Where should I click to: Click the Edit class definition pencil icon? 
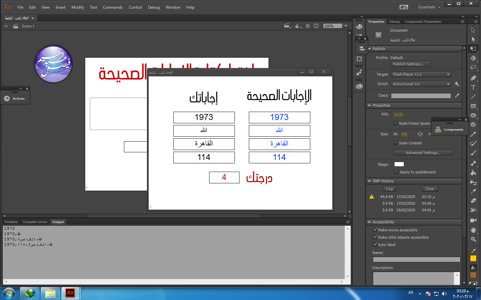tap(457, 96)
